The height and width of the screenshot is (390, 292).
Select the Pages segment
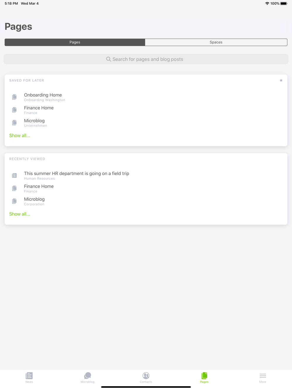75,42
